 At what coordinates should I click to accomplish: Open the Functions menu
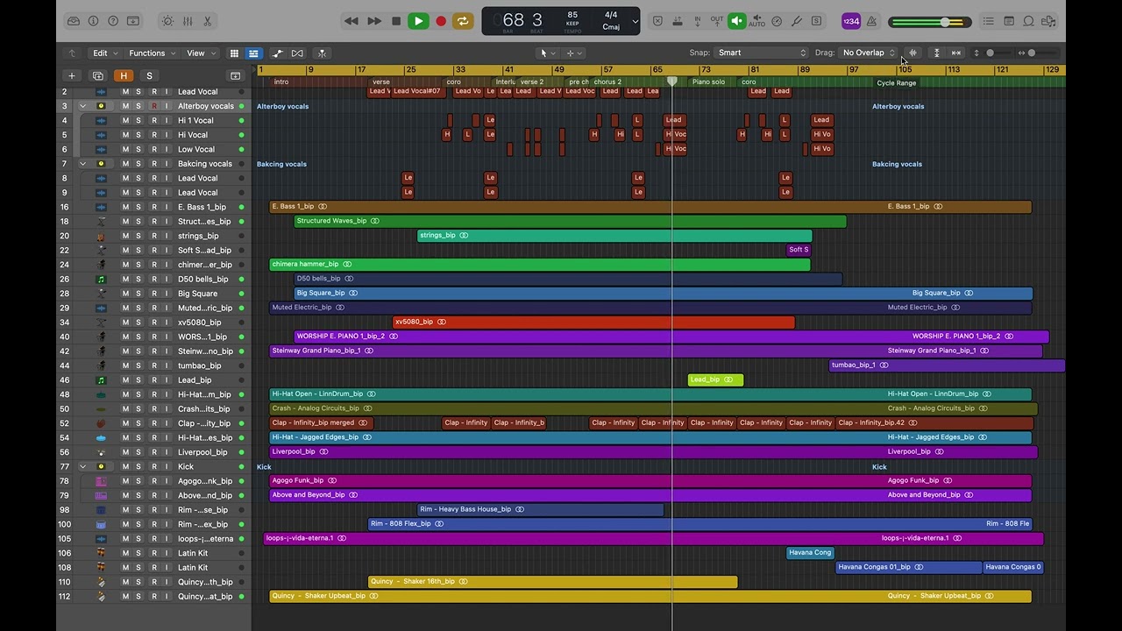coord(151,53)
